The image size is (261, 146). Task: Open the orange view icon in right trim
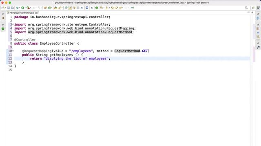[258, 29]
